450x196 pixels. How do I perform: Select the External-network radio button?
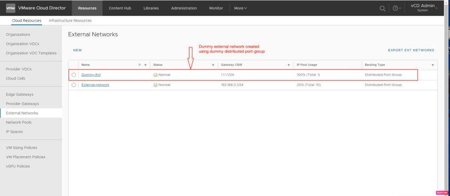tap(74, 85)
